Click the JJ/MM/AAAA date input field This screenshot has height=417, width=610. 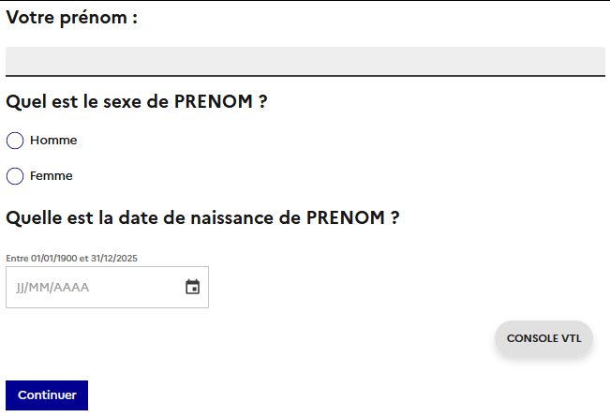click(107, 287)
